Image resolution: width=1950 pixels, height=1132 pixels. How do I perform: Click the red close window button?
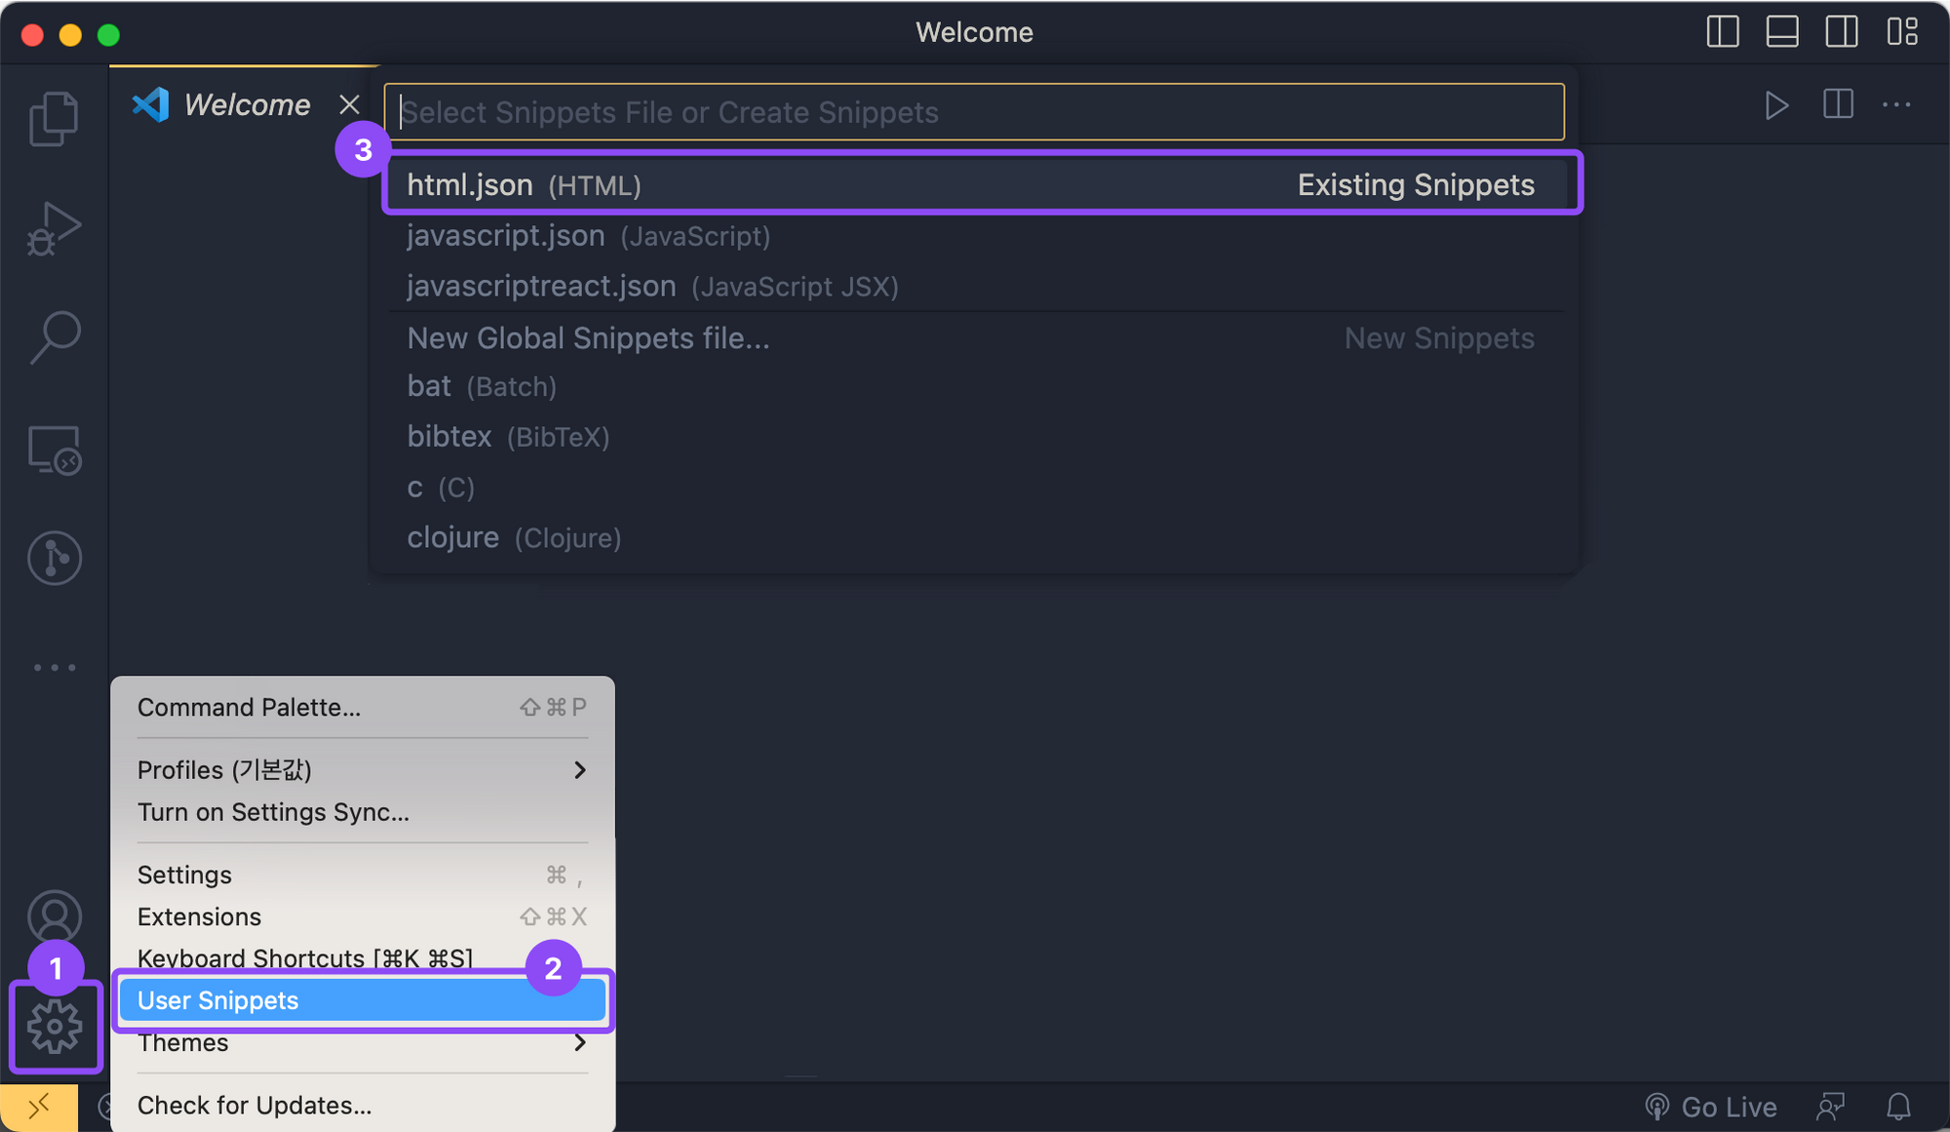tap(32, 35)
